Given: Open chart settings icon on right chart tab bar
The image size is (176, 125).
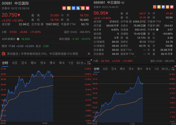Looking at the screenshot, I should tap(173, 69).
